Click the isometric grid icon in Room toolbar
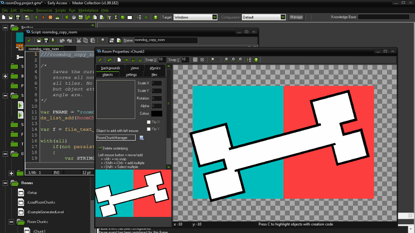 tap(202, 60)
